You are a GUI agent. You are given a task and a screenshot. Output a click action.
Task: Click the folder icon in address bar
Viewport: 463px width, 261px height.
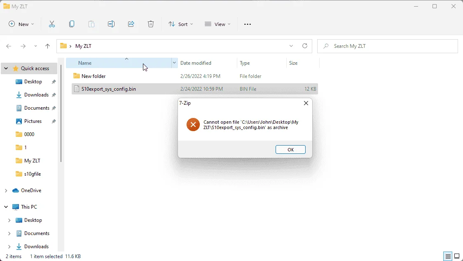(63, 46)
